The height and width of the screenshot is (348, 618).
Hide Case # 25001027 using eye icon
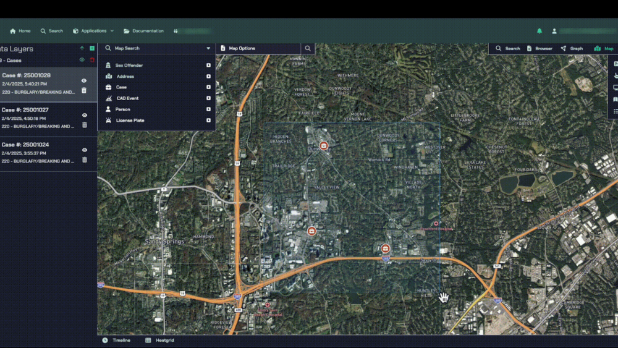85,115
